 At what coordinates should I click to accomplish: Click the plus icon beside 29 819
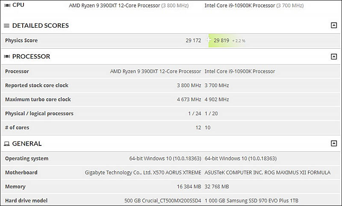pos(209,40)
